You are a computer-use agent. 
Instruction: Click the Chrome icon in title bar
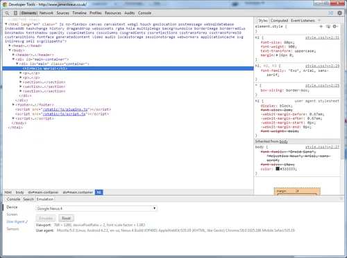click(x=5, y=4)
